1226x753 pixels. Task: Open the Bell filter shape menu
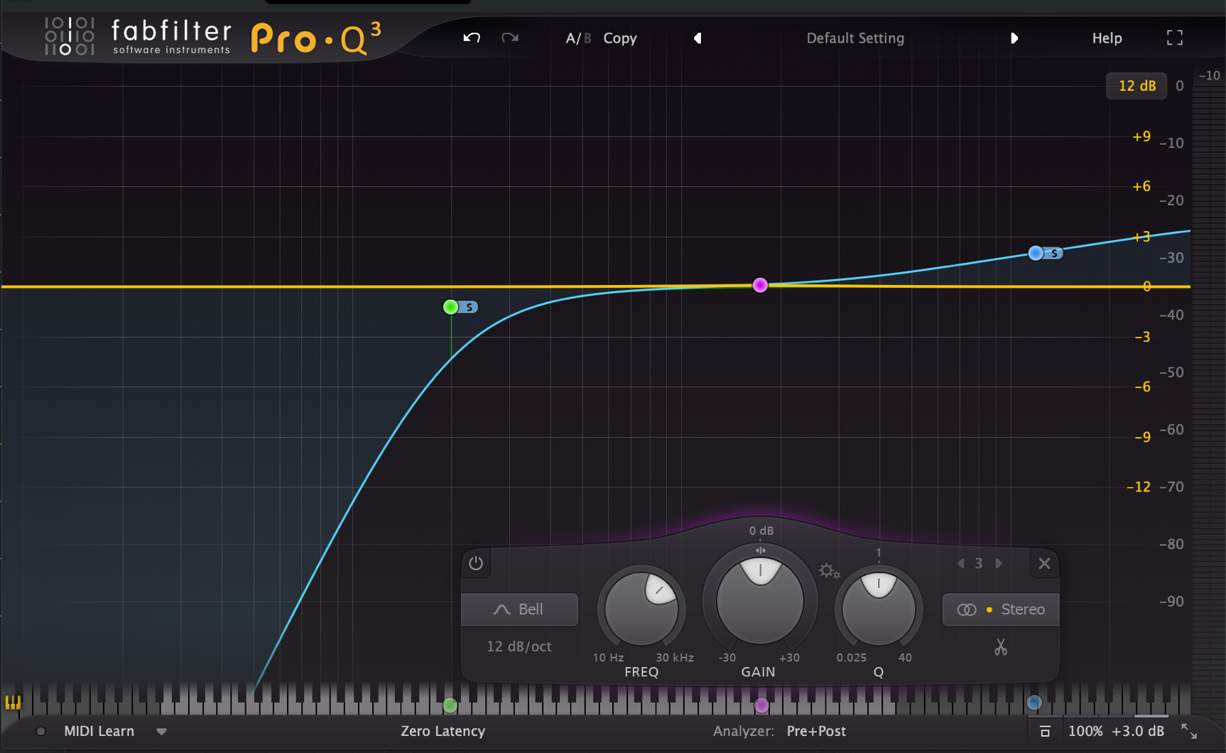[x=519, y=610]
